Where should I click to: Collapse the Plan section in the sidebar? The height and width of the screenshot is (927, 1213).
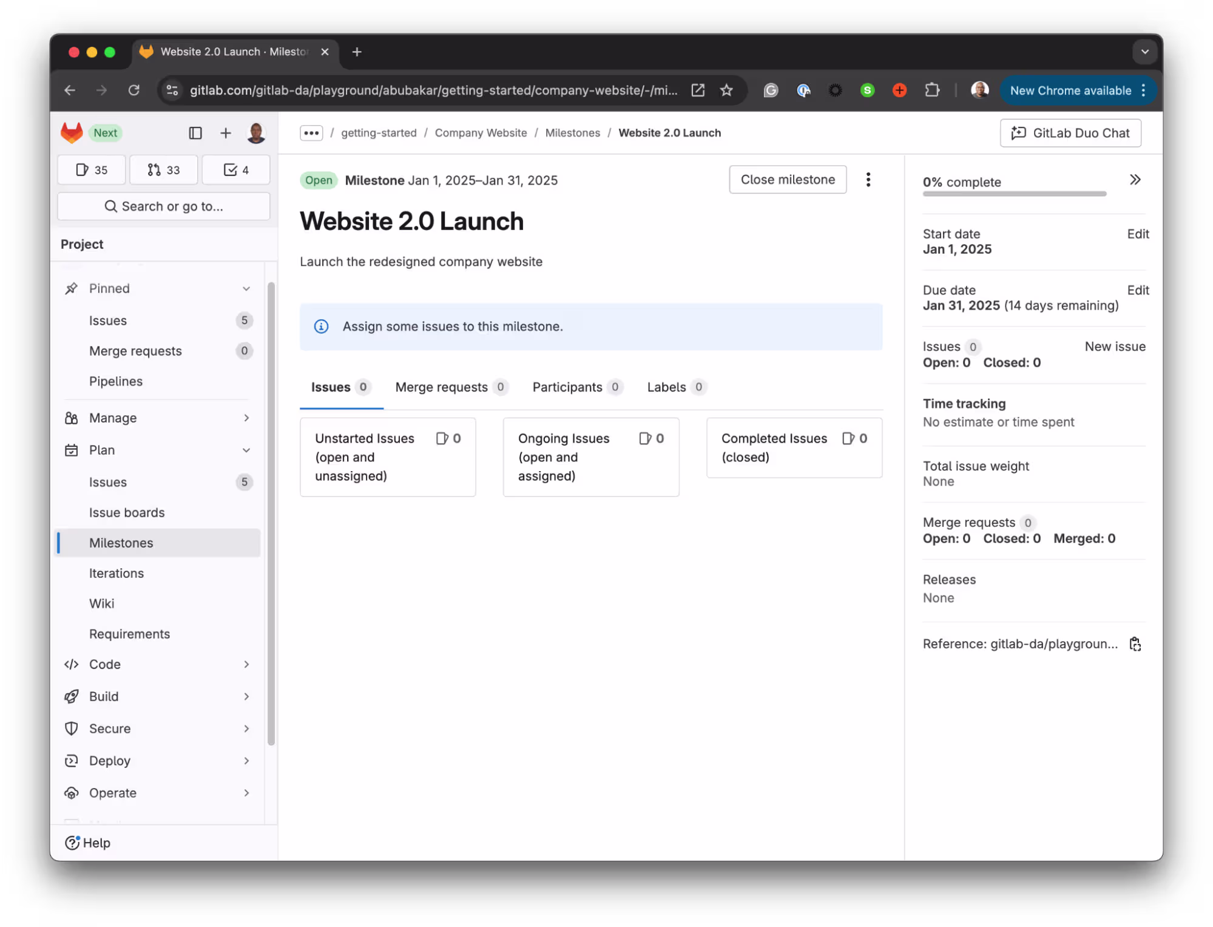(x=246, y=450)
